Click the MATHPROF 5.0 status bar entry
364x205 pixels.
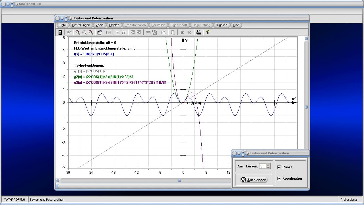coord(14,200)
